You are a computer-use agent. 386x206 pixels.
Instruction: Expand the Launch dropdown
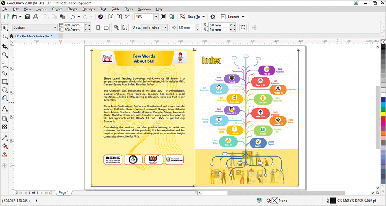click(243, 17)
